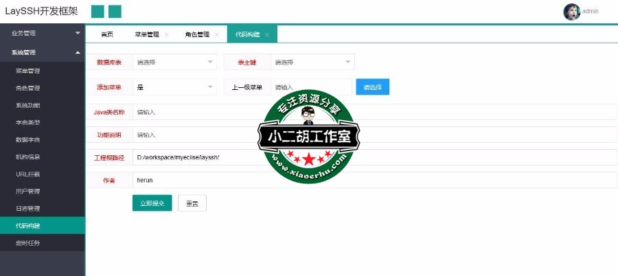Close the 角色管理 tab

click(217, 34)
